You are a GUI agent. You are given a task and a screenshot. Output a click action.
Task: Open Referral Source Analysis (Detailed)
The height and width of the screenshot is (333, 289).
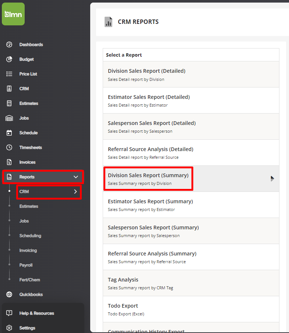191,153
